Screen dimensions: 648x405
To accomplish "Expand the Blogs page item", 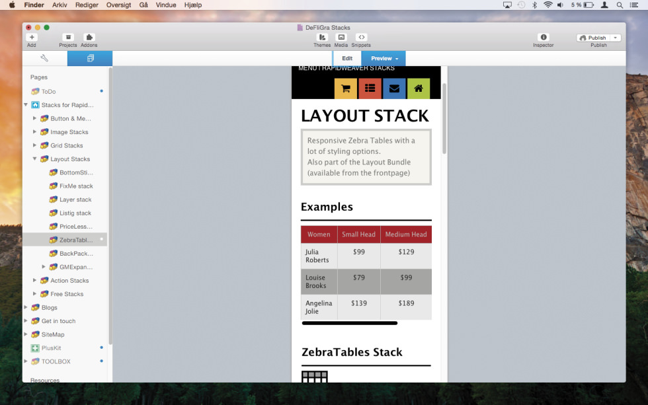I will click(x=26, y=307).
